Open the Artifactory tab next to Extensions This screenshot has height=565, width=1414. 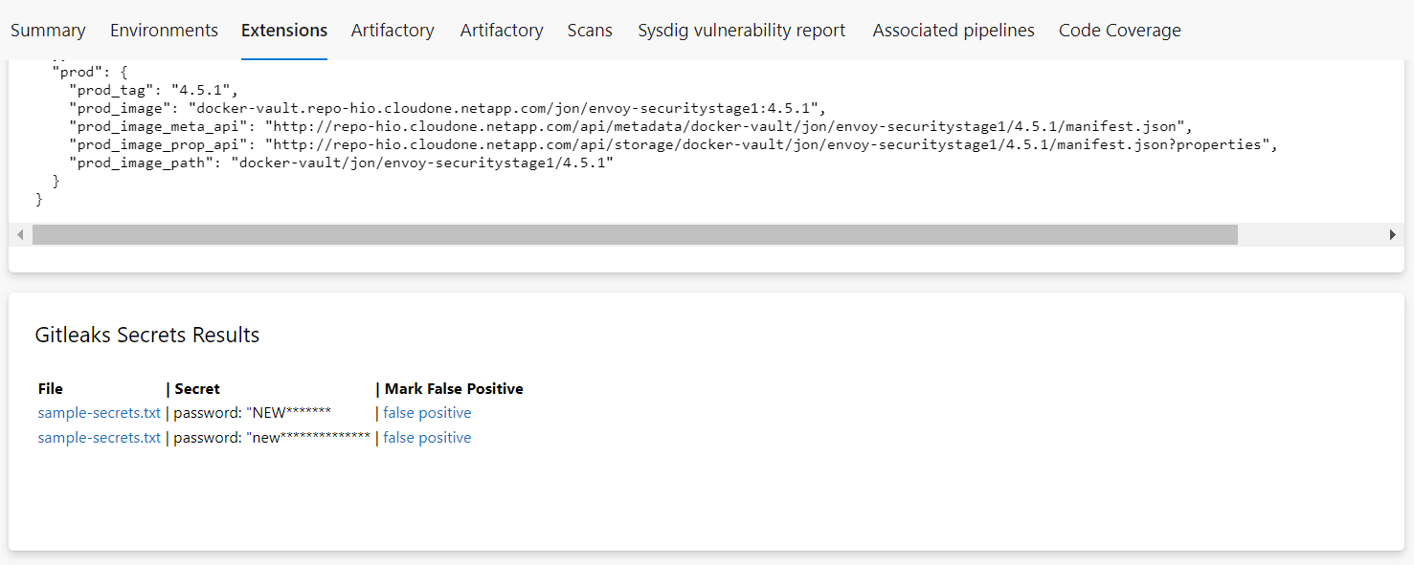click(x=393, y=31)
